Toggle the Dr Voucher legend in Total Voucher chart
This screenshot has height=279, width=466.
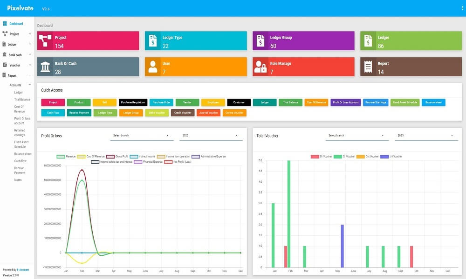point(322,157)
